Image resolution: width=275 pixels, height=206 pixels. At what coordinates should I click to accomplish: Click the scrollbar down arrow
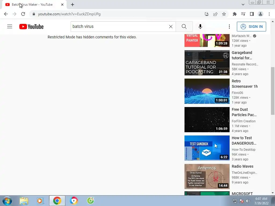click(273, 193)
